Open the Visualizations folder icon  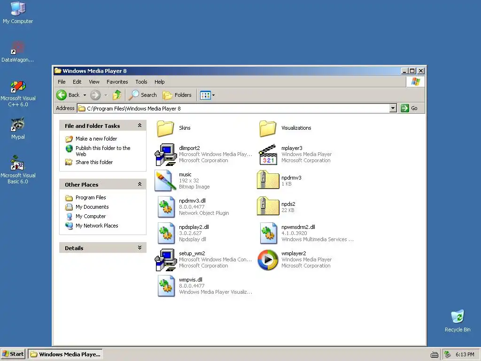268,128
